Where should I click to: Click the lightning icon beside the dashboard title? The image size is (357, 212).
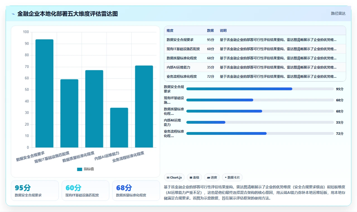(13, 14)
